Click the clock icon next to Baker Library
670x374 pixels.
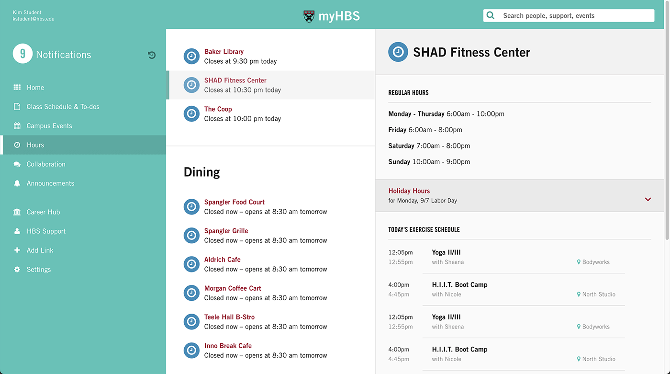[191, 56]
